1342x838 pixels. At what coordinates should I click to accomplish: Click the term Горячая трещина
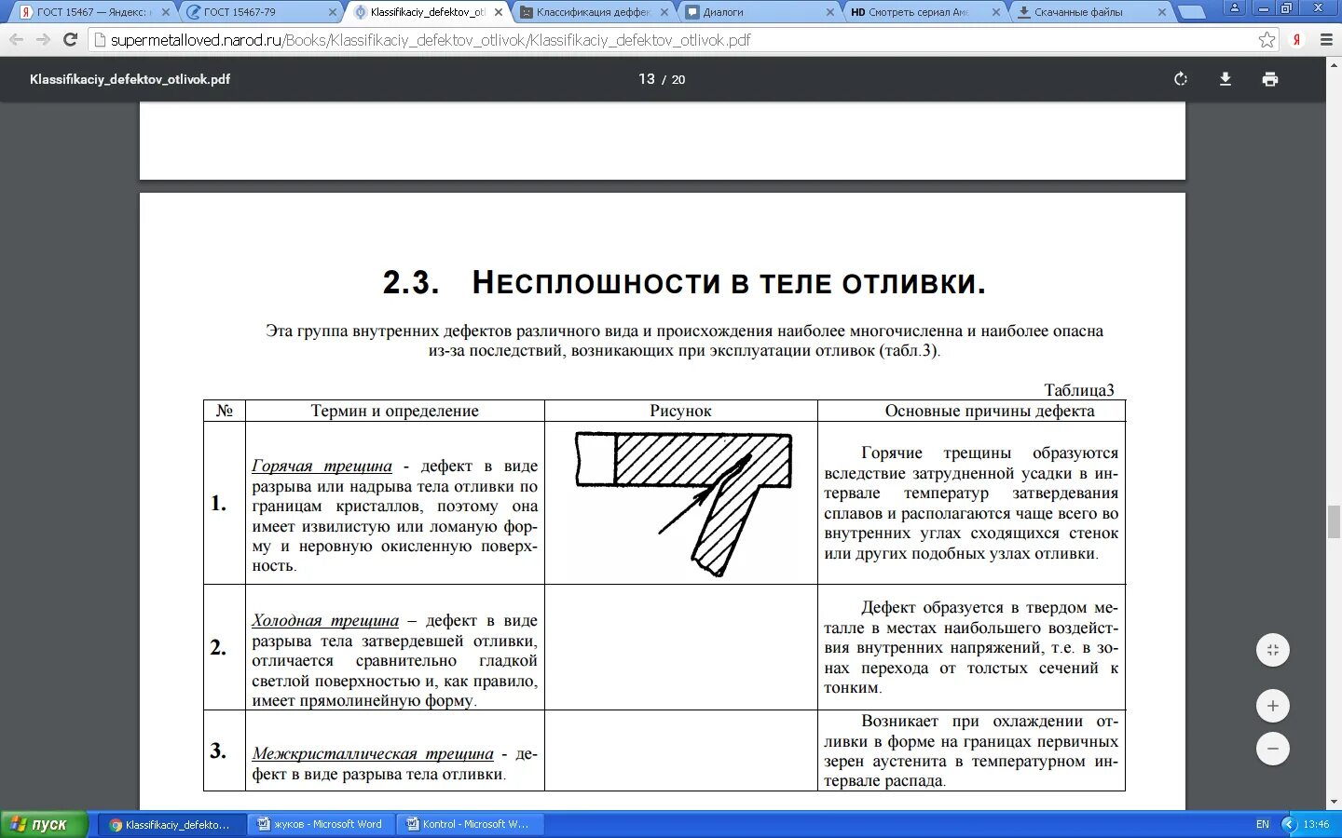(322, 466)
